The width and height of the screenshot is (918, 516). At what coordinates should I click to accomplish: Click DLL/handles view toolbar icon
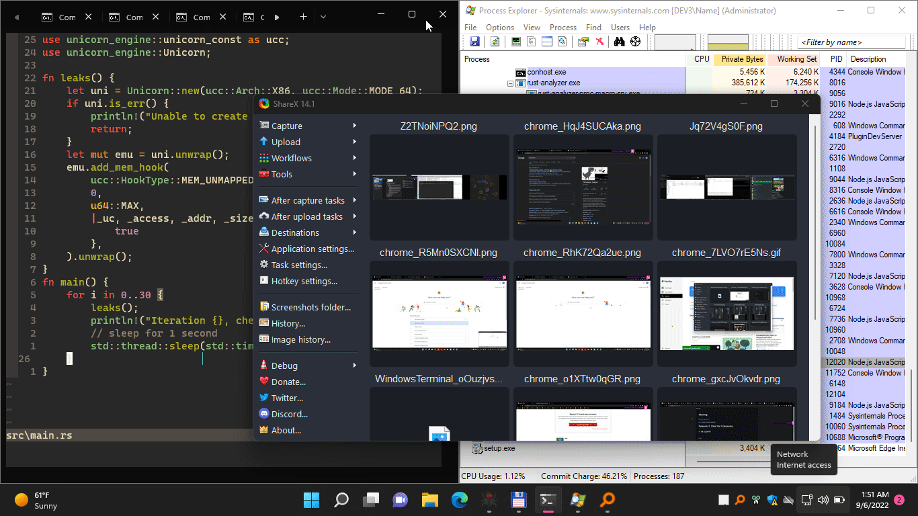coord(562,42)
